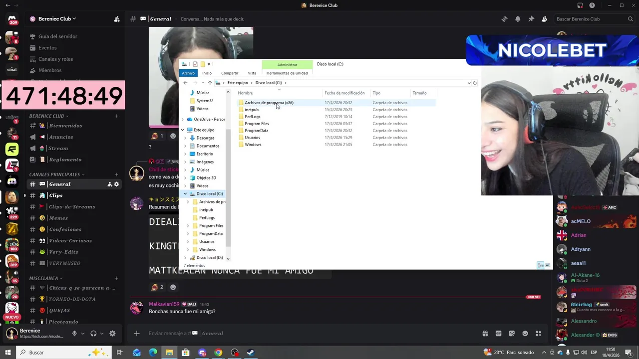Screen dimensions: 639x359
Task: Open user settings gear beside Berenice
Action: point(112,334)
